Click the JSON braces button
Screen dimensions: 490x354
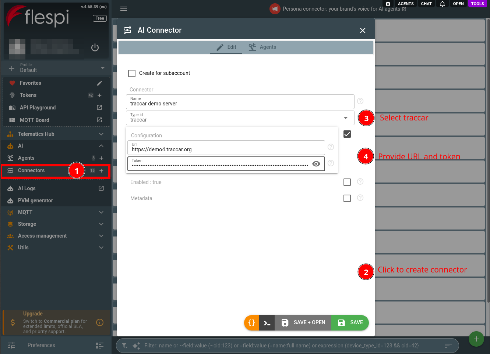pyautogui.click(x=252, y=323)
